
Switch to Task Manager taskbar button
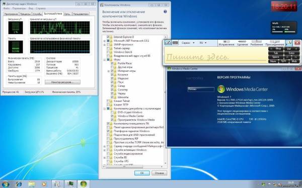(x=70, y=184)
